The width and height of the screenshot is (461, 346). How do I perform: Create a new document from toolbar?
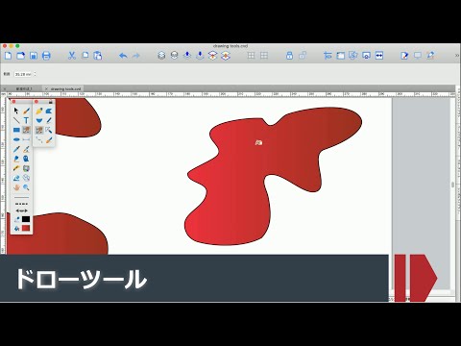tap(8, 56)
